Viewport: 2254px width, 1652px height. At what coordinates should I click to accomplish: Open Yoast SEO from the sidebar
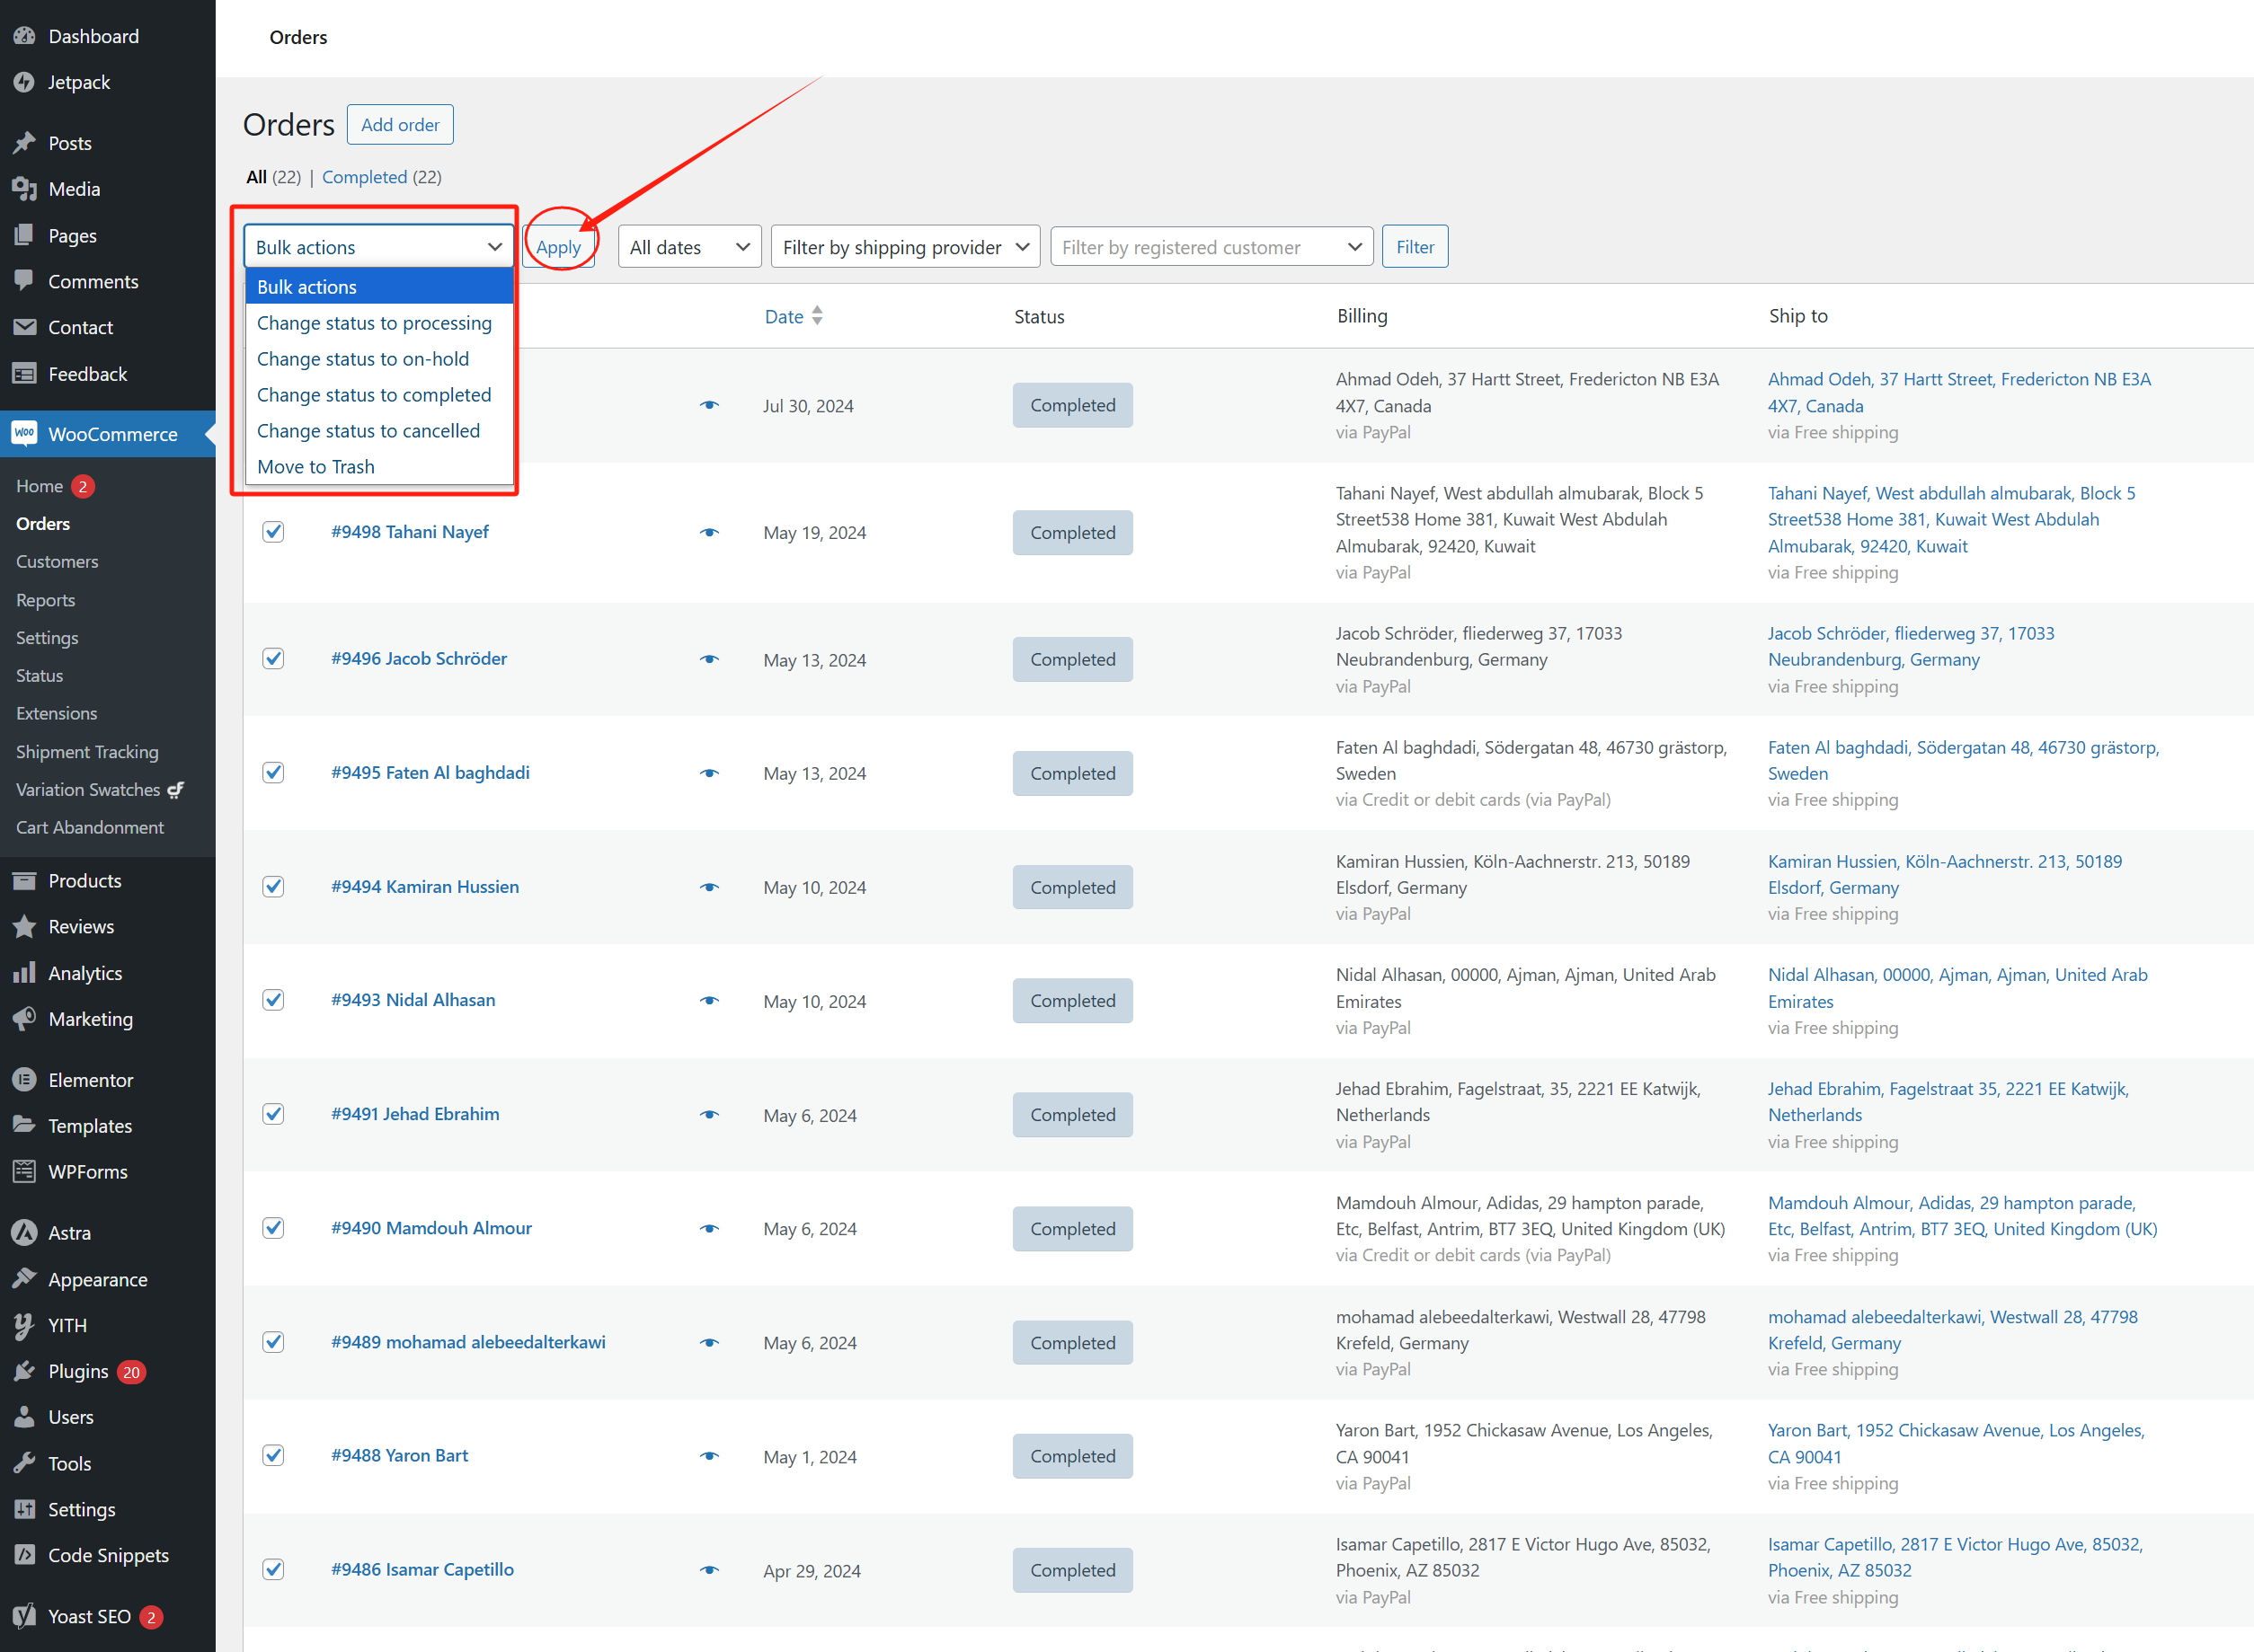tap(89, 1616)
